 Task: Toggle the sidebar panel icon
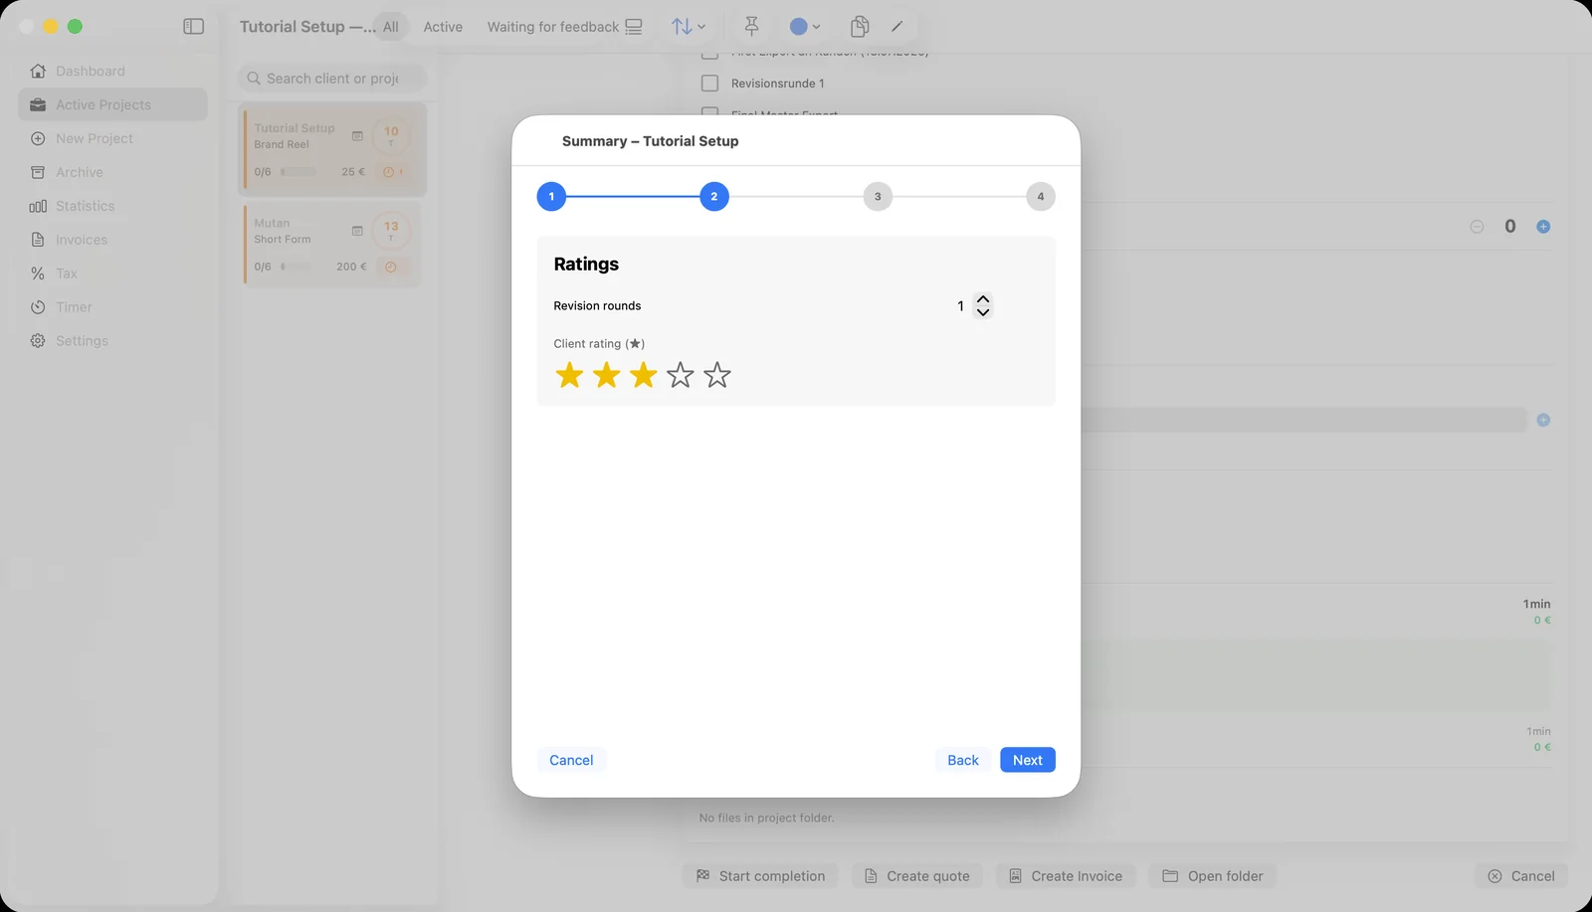point(194,27)
